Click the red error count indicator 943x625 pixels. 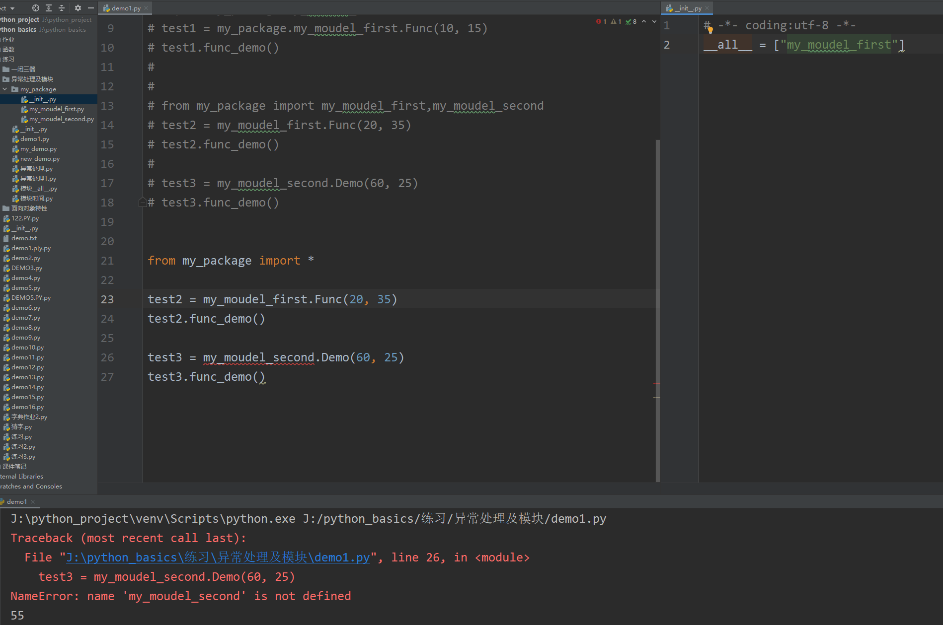(x=601, y=22)
